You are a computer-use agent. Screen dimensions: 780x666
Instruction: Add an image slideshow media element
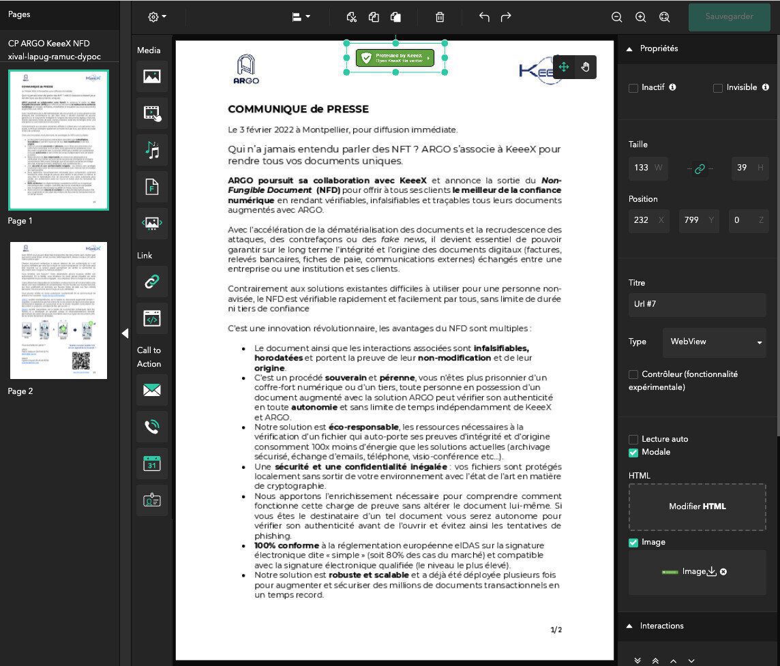(x=152, y=223)
